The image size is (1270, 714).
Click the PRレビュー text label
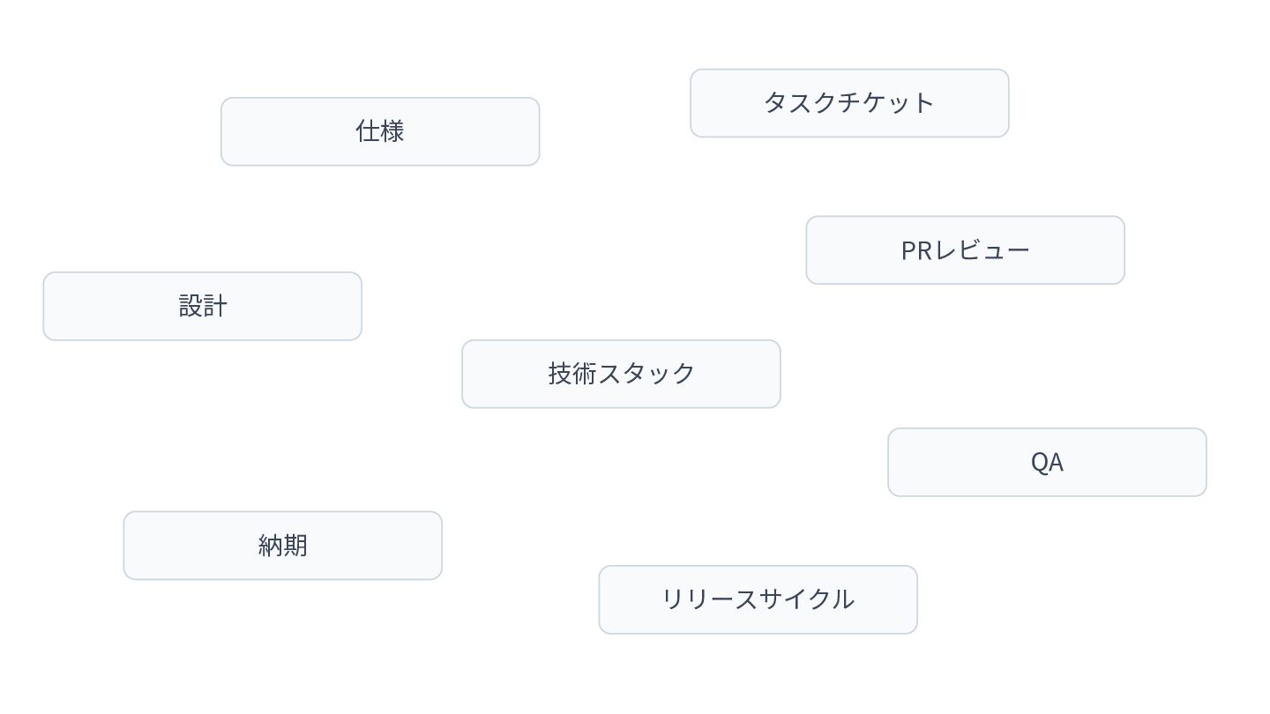966,250
